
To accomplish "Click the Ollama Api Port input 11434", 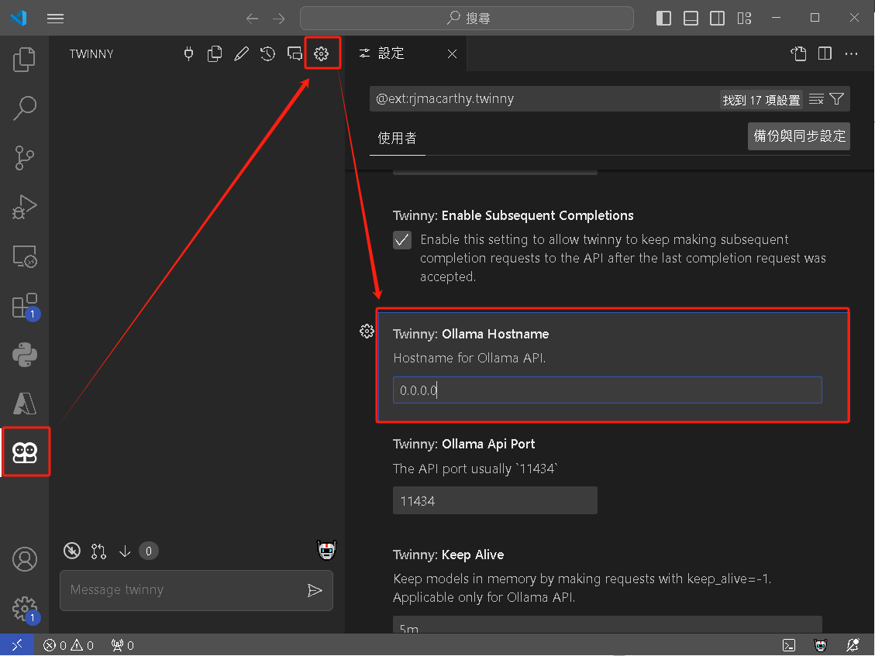I will pyautogui.click(x=495, y=500).
